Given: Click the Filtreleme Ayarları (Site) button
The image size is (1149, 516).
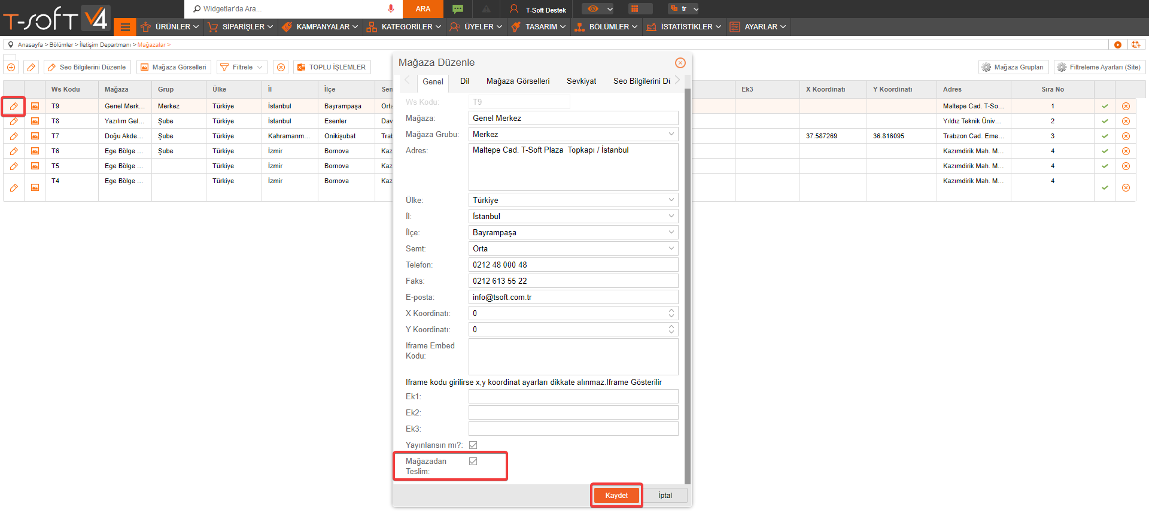Looking at the screenshot, I should point(1099,67).
